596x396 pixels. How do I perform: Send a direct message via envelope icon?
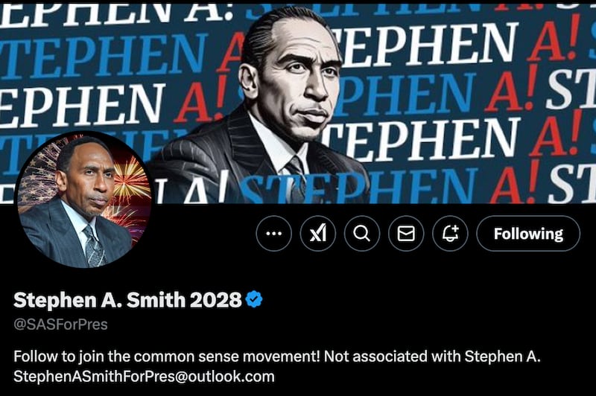click(406, 233)
